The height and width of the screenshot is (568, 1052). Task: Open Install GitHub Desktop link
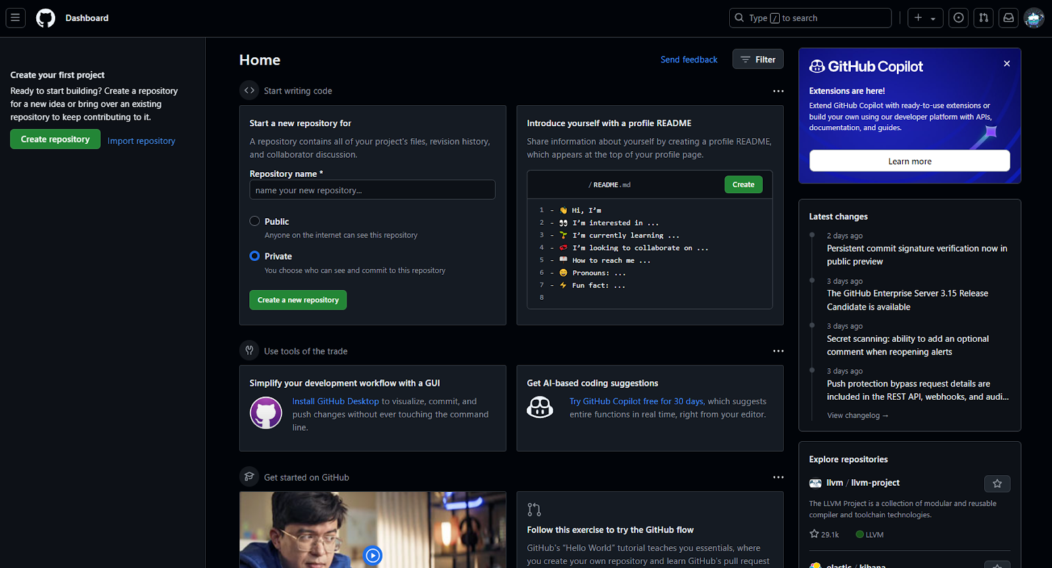[x=336, y=401]
